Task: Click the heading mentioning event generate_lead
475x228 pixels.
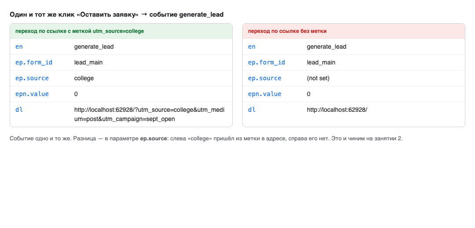Action: pyautogui.click(x=117, y=14)
